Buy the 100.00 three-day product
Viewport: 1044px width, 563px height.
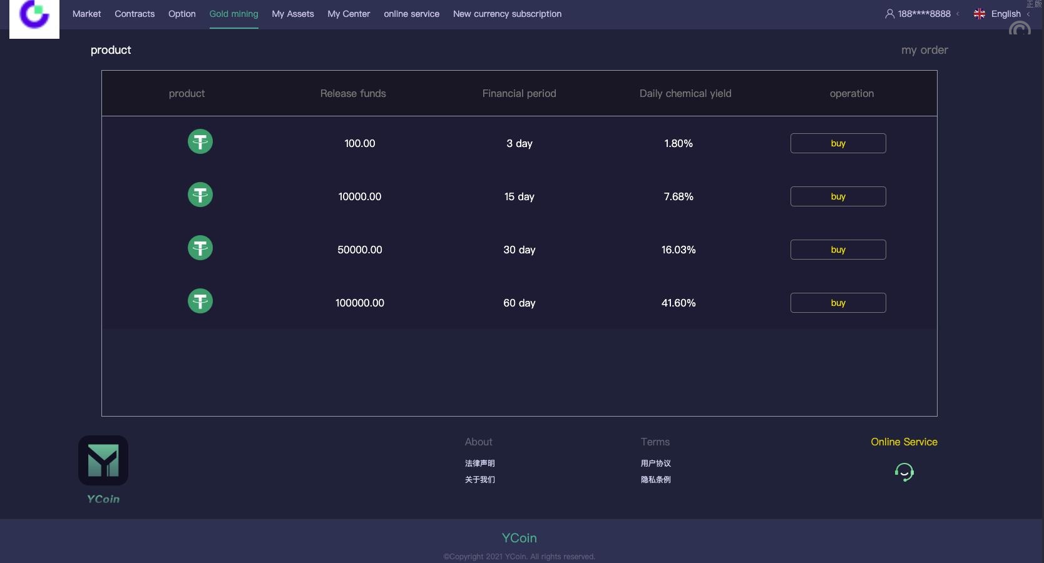tap(838, 143)
